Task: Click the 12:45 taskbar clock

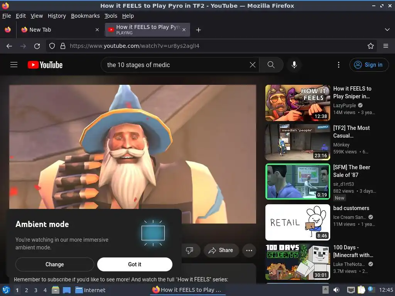Action: [x=386, y=290]
